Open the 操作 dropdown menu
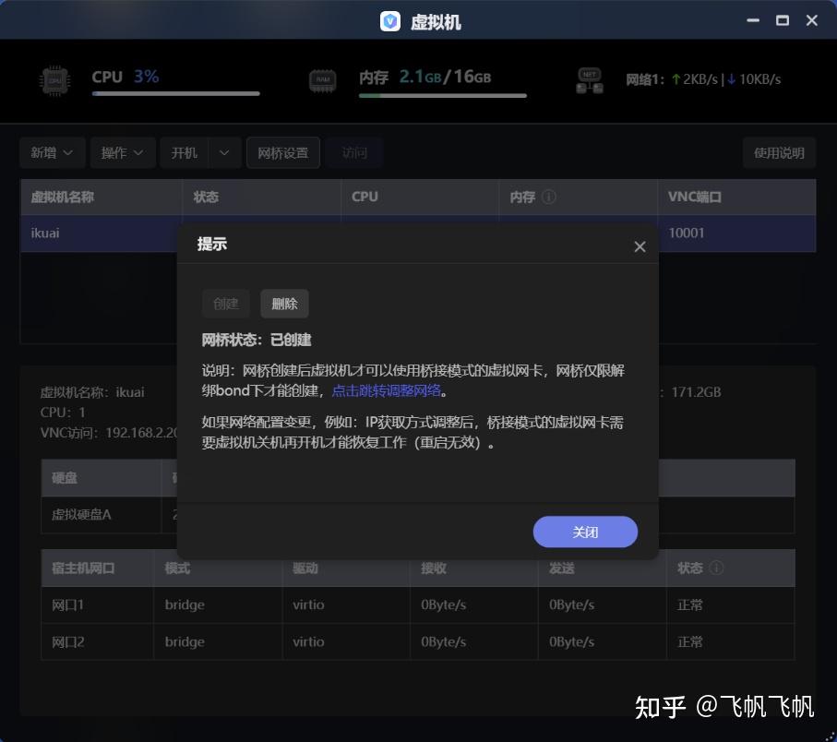Screen dimensions: 837x742 click(122, 152)
